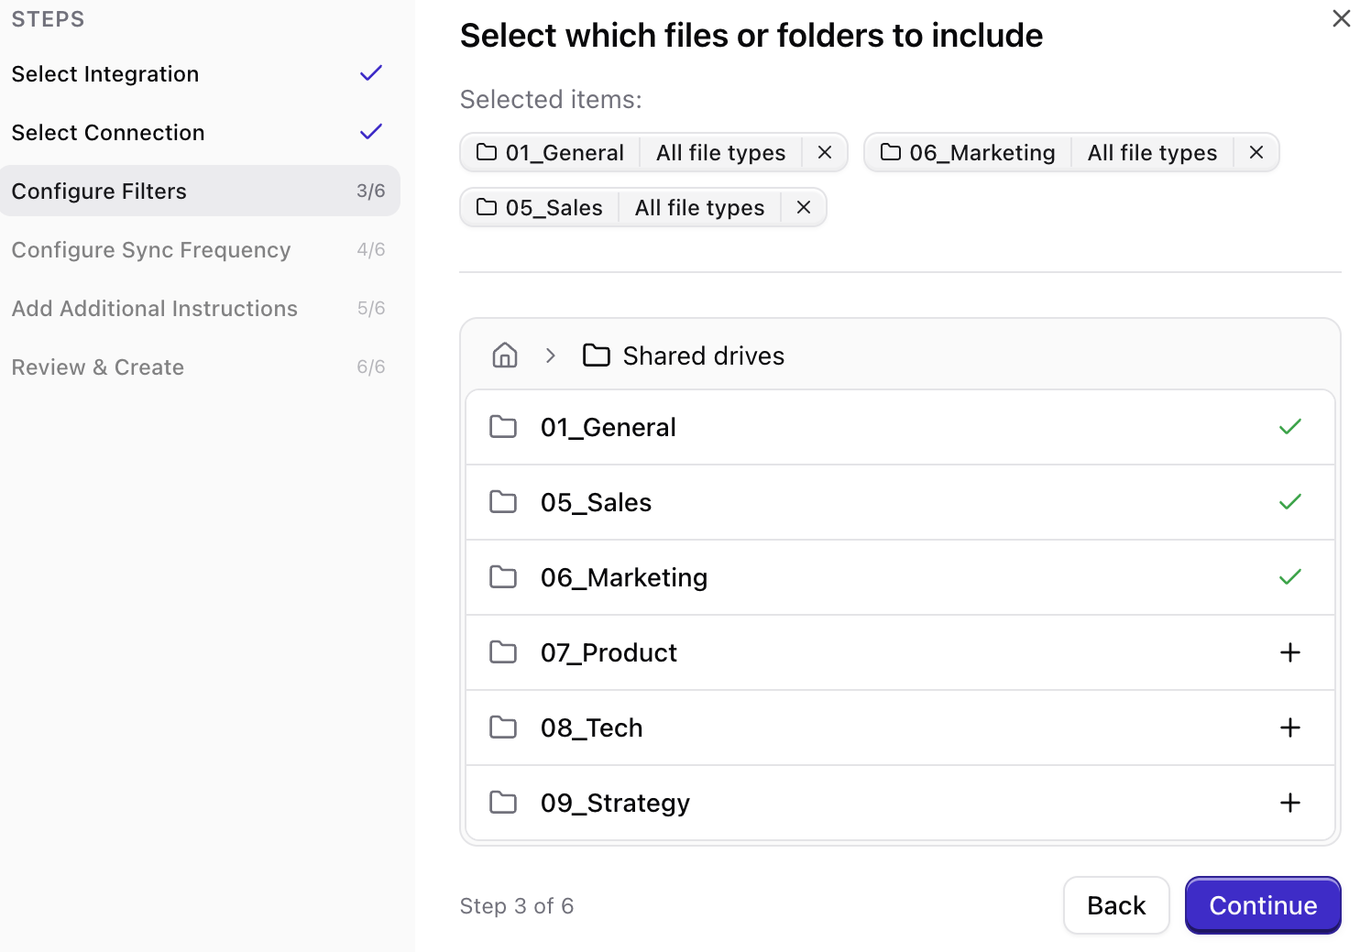This screenshot has height=952, width=1371.
Task: Click the folder icon beside 05_Sales row
Action: (503, 502)
